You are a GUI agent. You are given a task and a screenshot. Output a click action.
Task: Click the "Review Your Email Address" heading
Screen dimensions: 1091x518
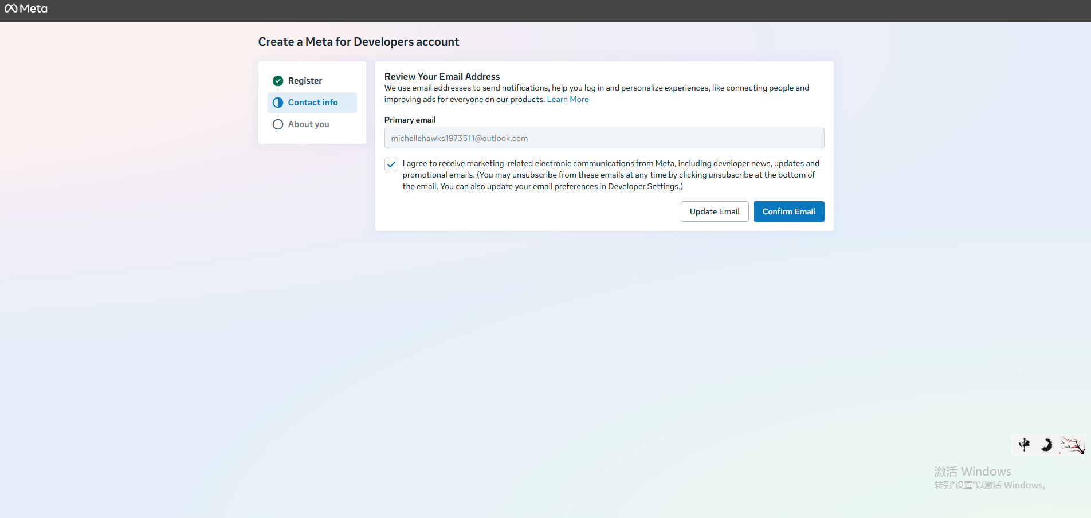(x=442, y=76)
